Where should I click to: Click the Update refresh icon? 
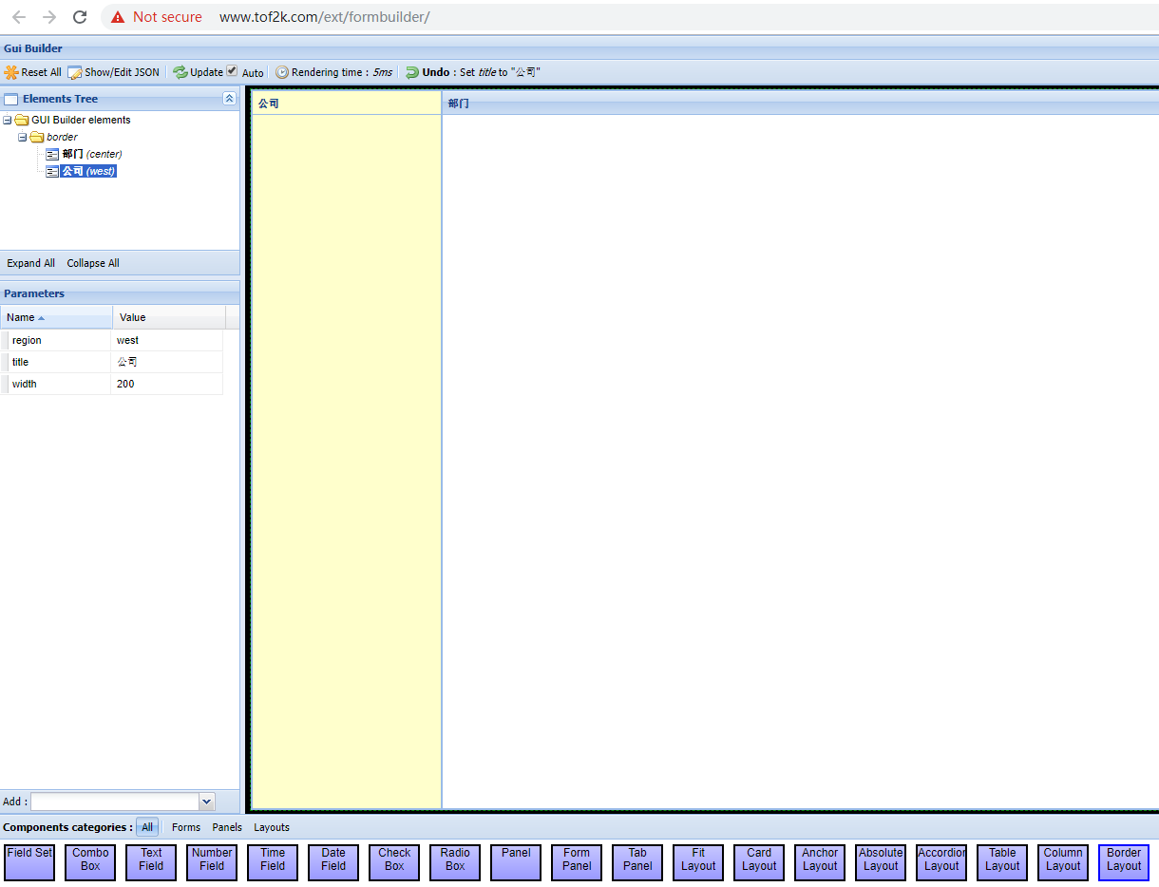180,71
